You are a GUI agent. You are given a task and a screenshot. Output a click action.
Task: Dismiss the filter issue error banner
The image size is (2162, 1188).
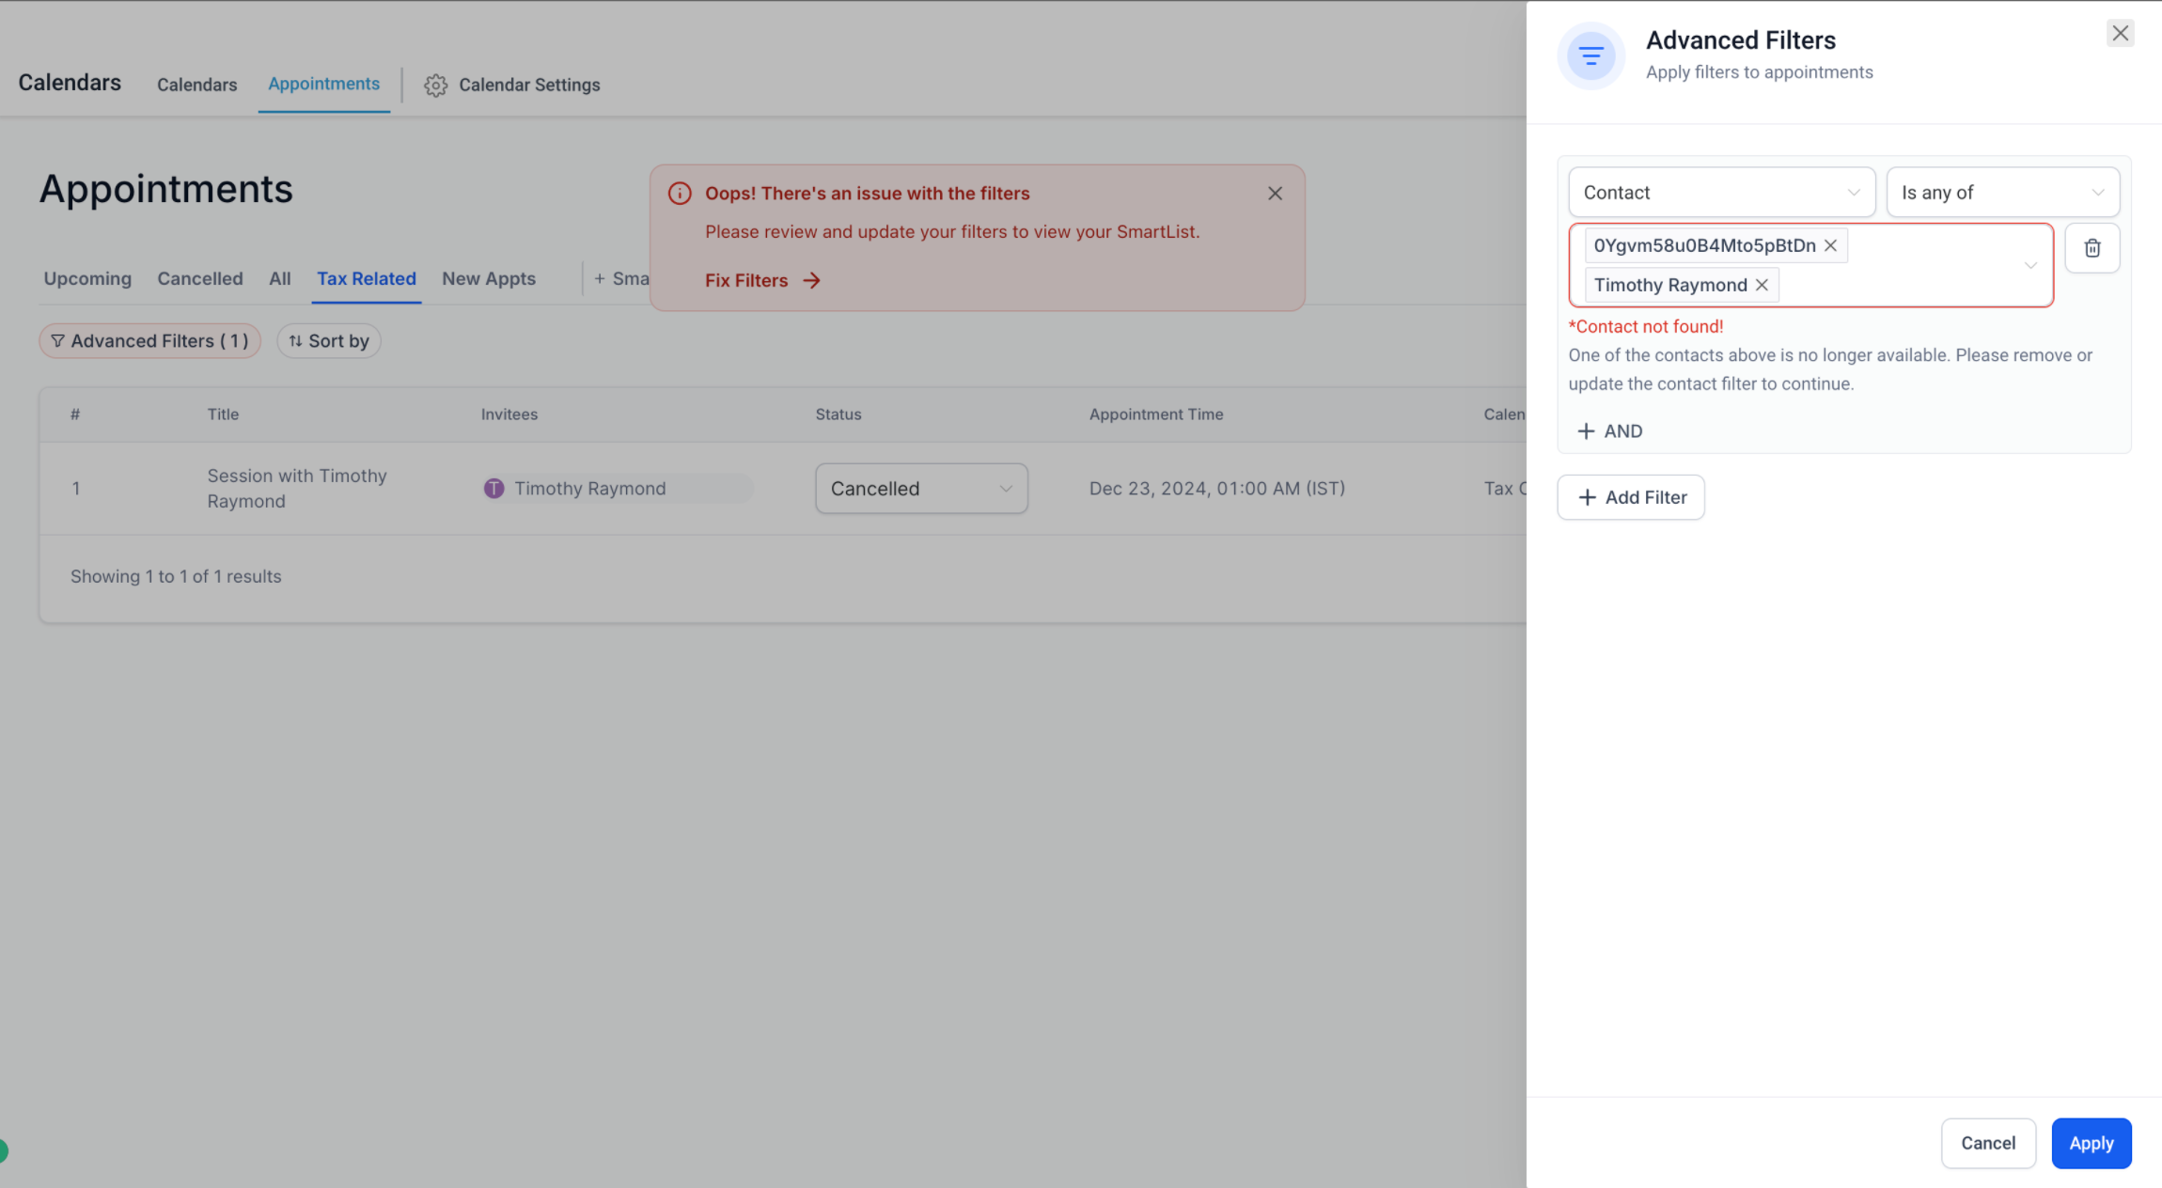coord(1275,194)
